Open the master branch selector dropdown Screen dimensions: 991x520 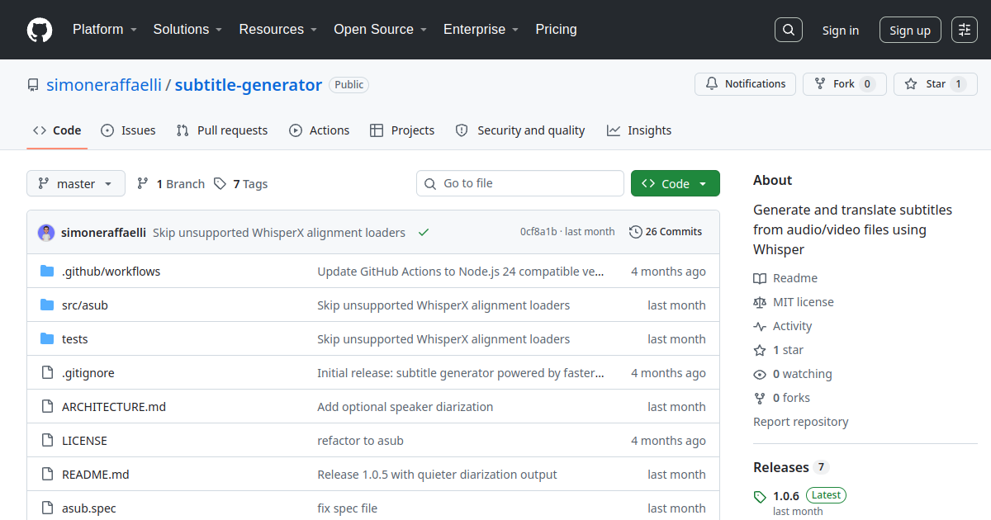[76, 183]
